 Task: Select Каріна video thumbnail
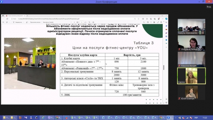(x=191, y=76)
